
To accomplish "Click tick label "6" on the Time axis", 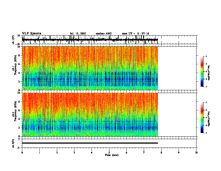I will 127,153.
